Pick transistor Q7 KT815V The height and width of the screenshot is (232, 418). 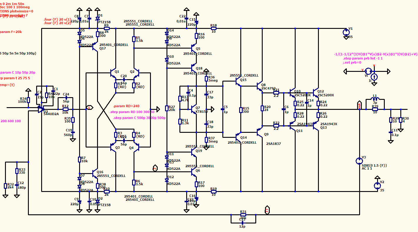(x=194, y=109)
